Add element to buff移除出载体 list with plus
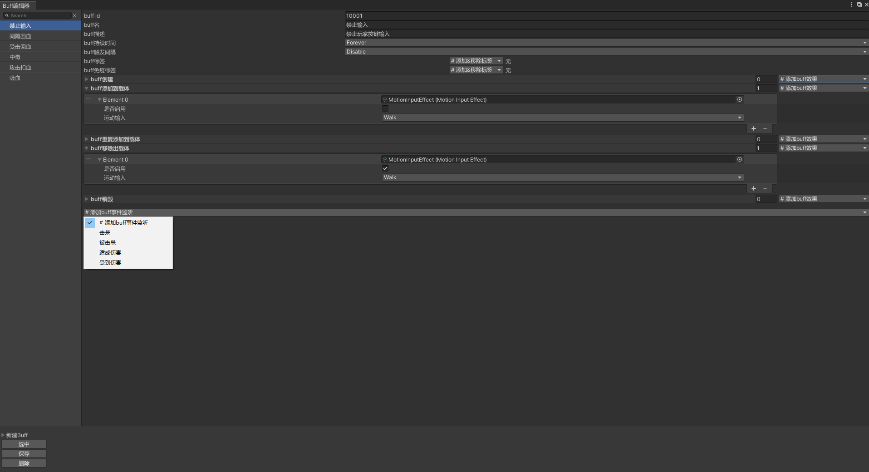This screenshot has width=869, height=472. coord(754,188)
